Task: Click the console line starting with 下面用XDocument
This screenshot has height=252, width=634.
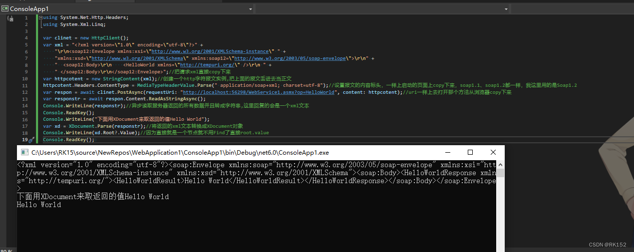Action: [x=93, y=197]
